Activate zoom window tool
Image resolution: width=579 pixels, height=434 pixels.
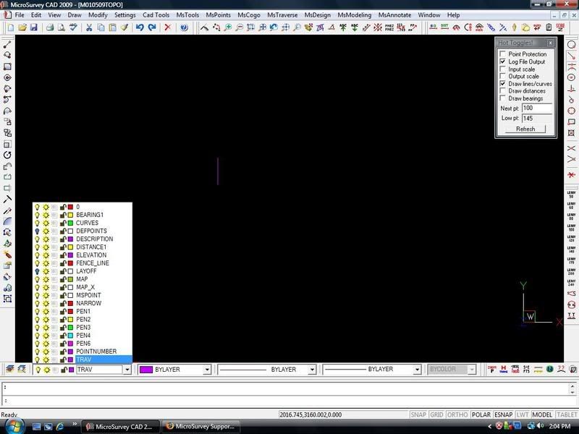(x=250, y=27)
